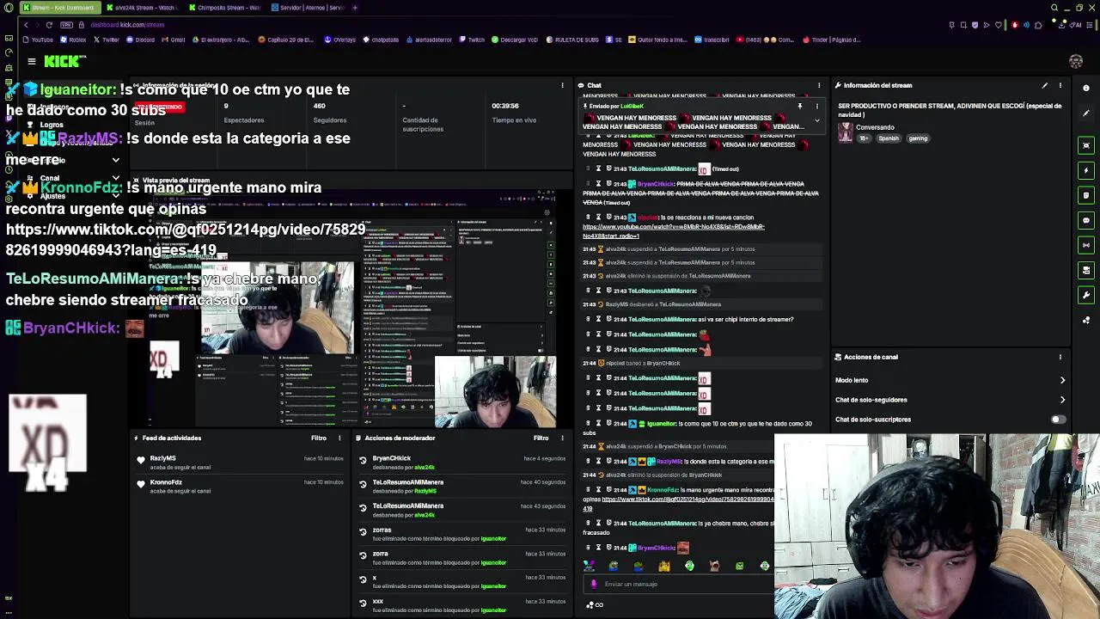Click undo icon beside xxx entry
The width and height of the screenshot is (1100, 619).
coord(363,604)
